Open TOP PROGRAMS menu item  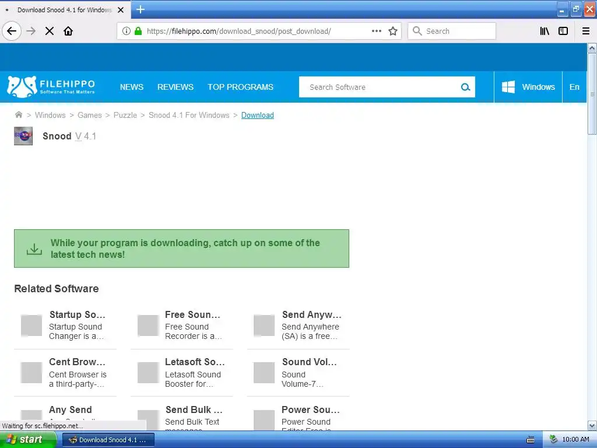point(240,87)
